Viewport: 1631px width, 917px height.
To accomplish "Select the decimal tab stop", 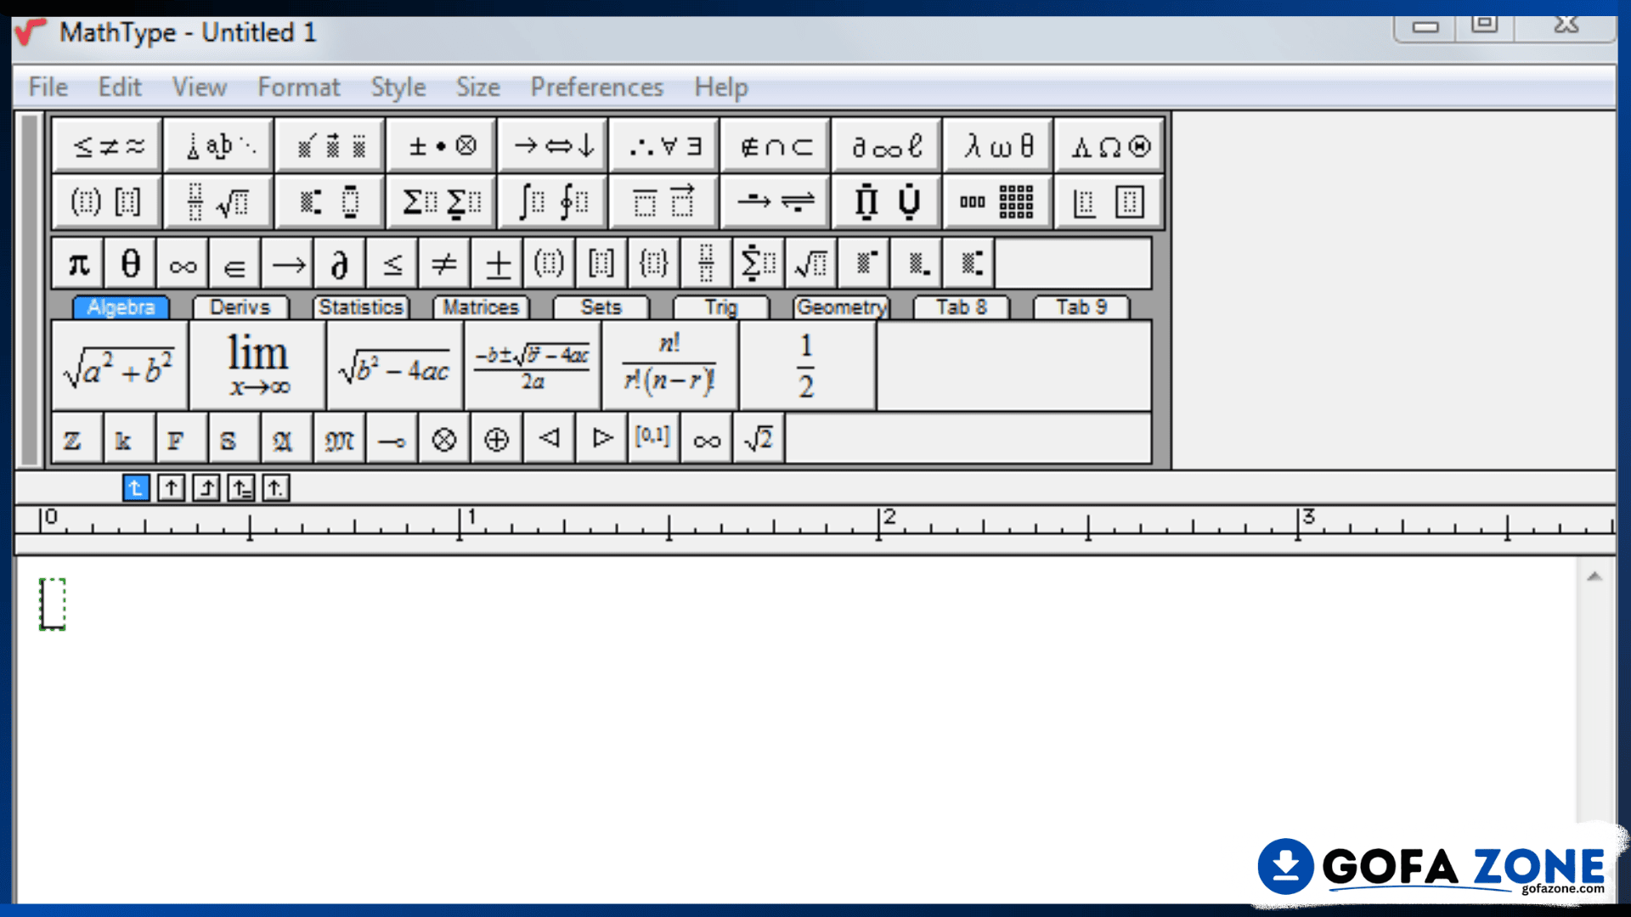I will (275, 488).
